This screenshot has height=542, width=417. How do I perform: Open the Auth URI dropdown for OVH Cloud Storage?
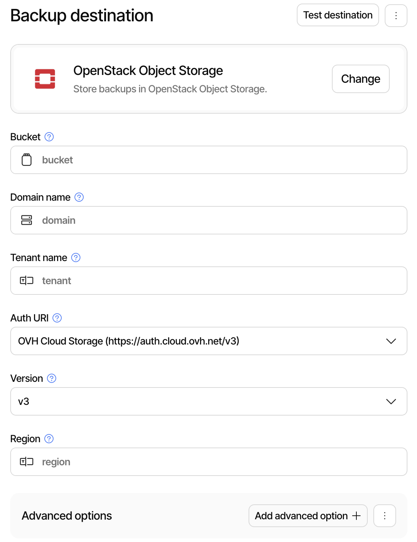pos(391,341)
